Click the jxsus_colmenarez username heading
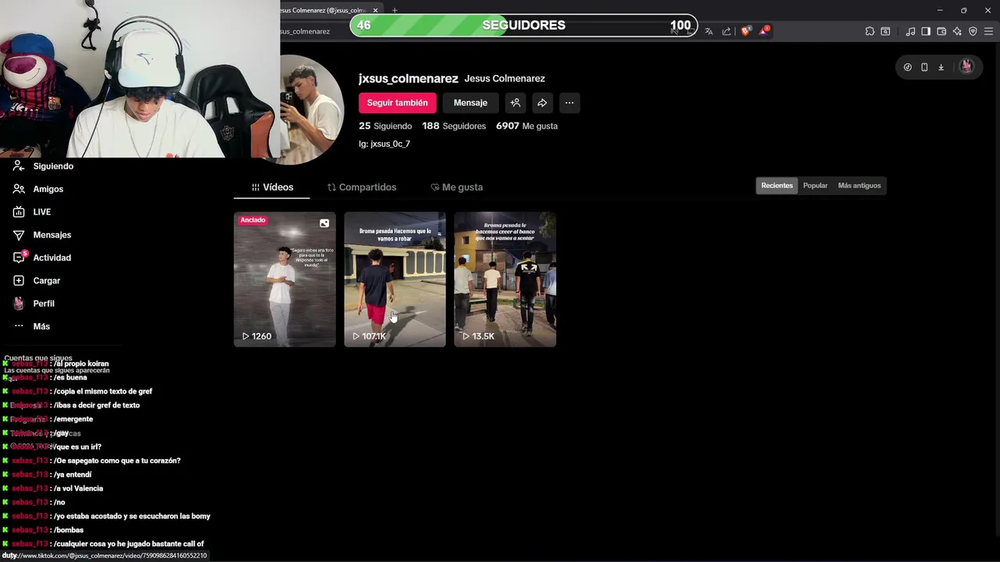The image size is (1000, 562). click(x=409, y=79)
